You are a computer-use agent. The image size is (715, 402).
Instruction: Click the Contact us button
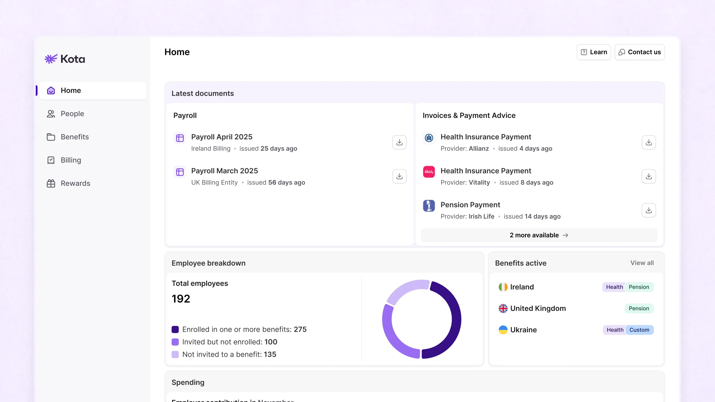point(640,52)
